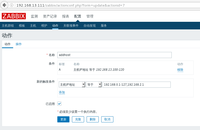This screenshot has height=130, width=200.
Task: Click the IP range value input field
Action: click(136, 85)
